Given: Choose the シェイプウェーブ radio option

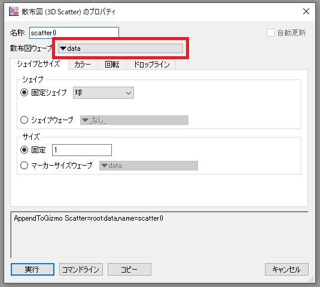Looking at the screenshot, I should click(x=24, y=120).
